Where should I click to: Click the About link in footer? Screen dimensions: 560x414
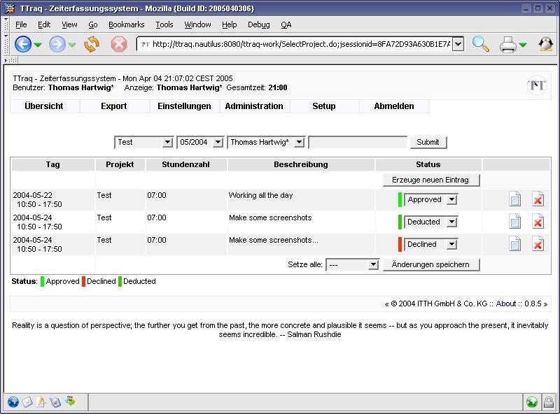point(505,304)
